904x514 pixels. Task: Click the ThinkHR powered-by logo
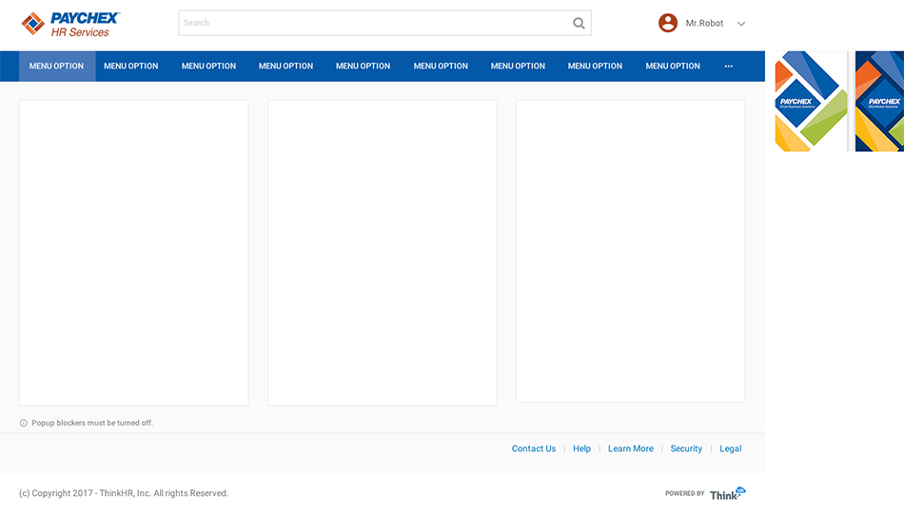[727, 493]
